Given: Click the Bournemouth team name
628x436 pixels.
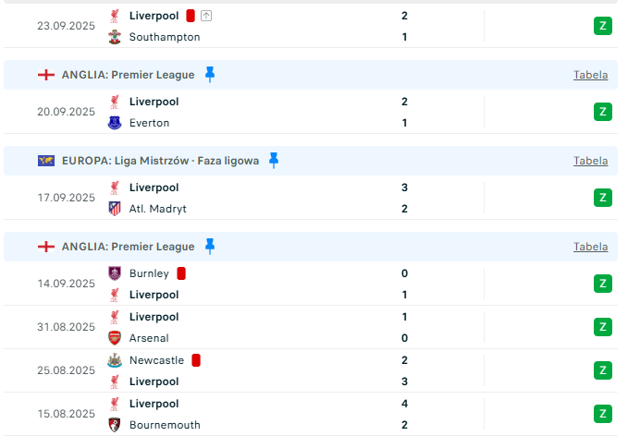Looking at the screenshot, I should 165,425.
